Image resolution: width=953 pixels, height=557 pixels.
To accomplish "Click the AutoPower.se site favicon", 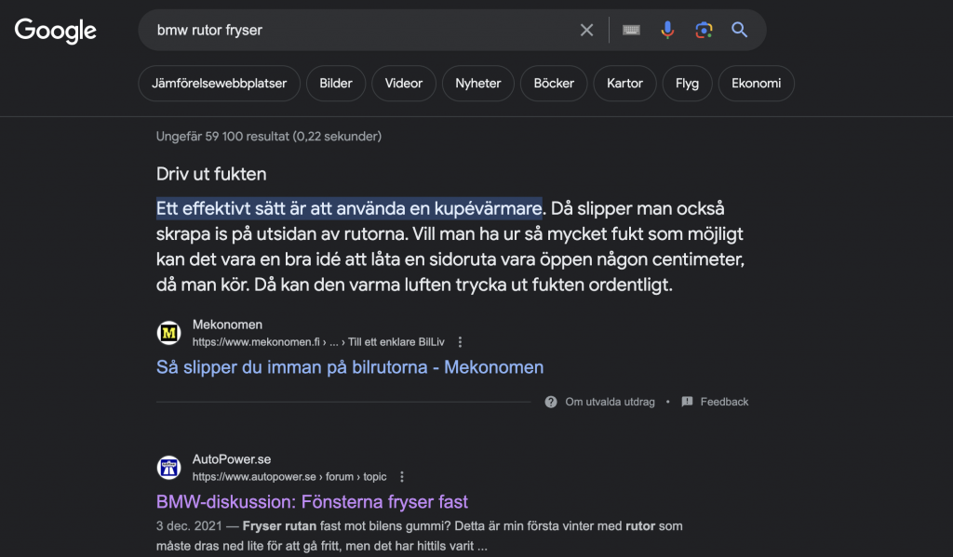I will coord(169,468).
